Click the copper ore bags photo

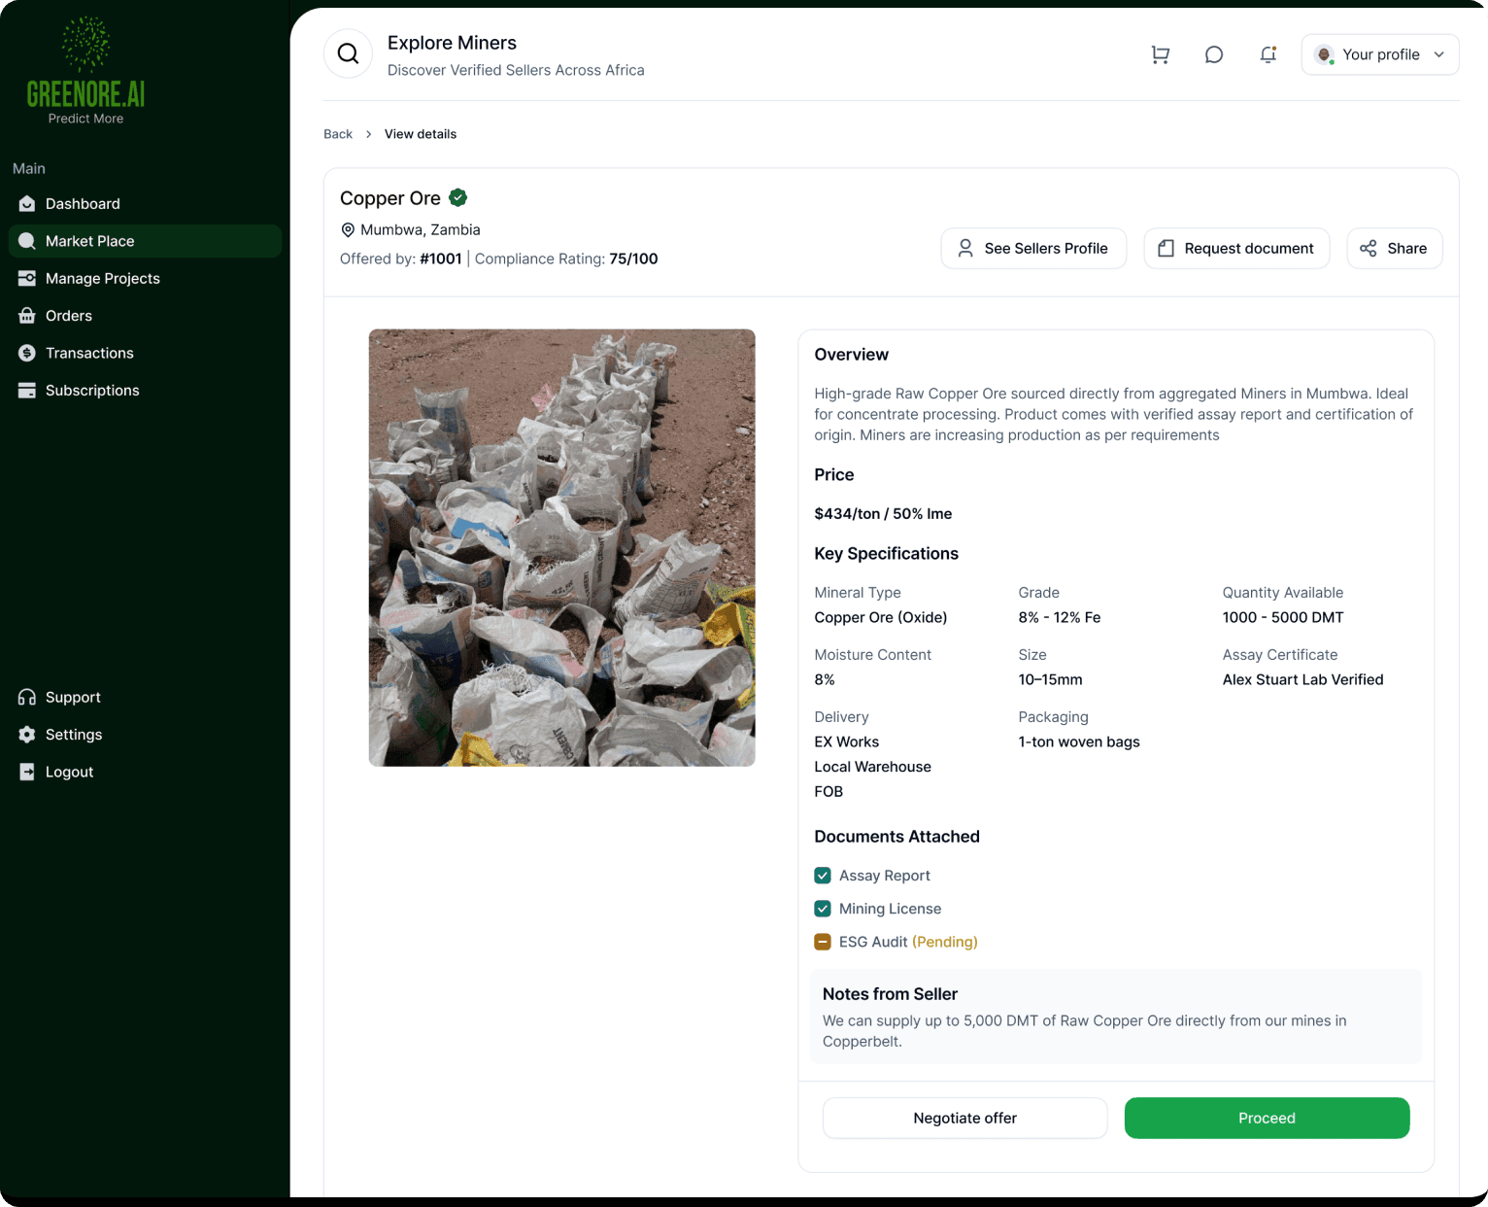pyautogui.click(x=561, y=548)
